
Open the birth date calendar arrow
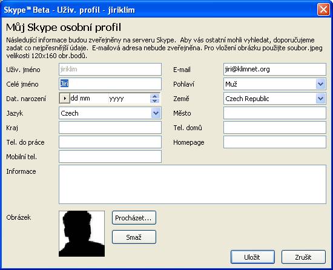click(x=65, y=98)
